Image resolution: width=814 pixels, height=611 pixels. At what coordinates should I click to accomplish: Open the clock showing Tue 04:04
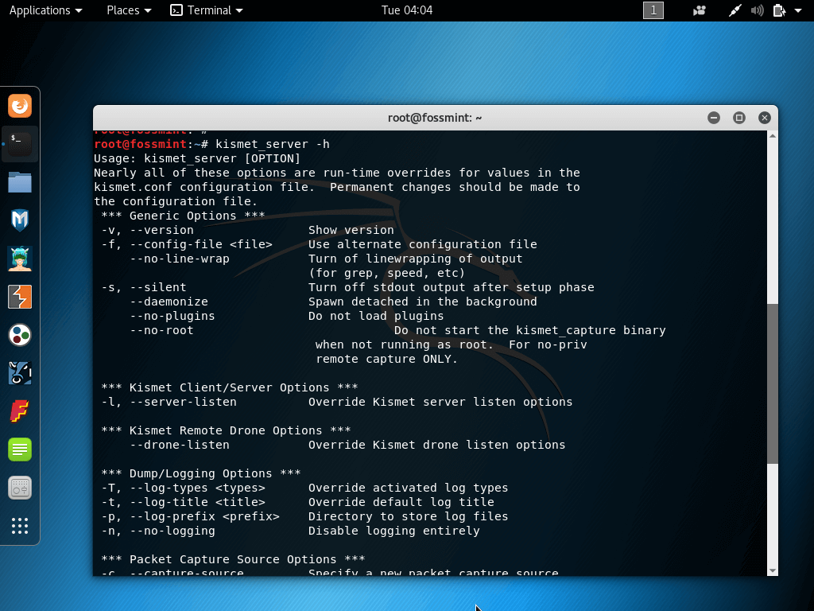[x=407, y=10]
